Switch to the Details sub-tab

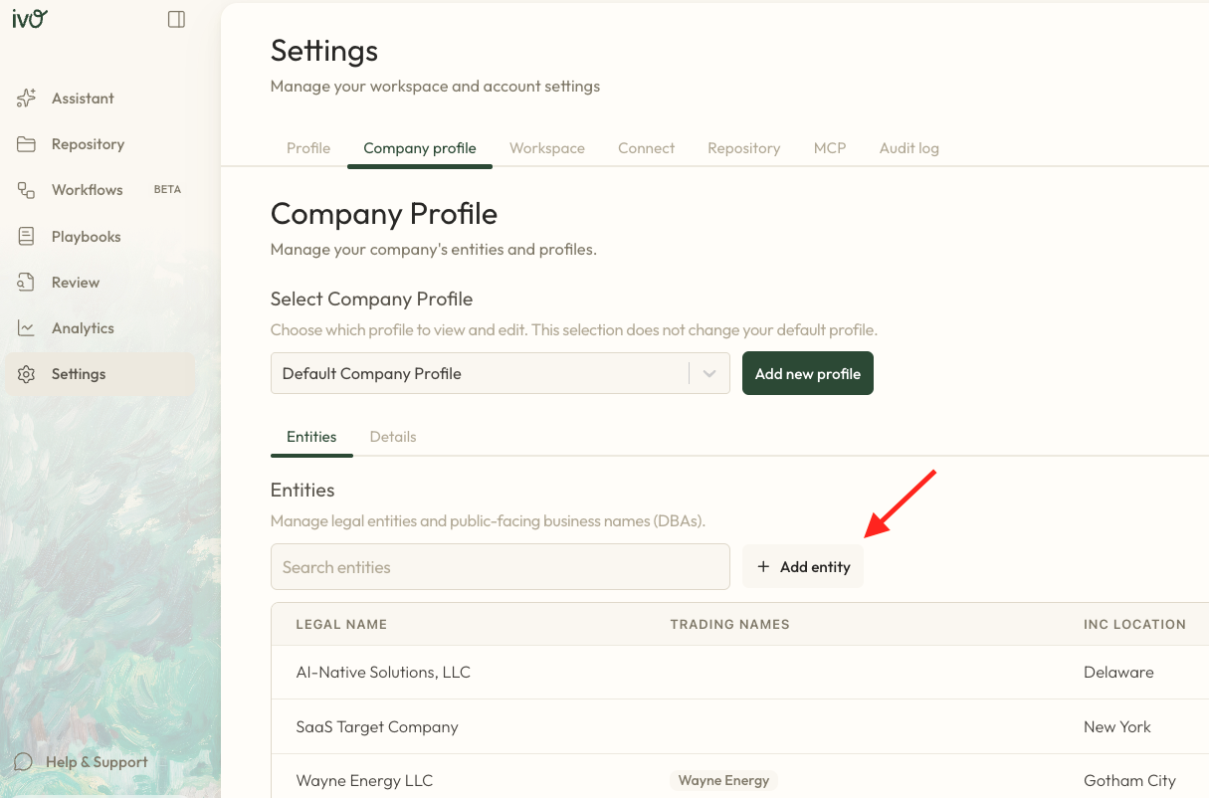pos(393,437)
